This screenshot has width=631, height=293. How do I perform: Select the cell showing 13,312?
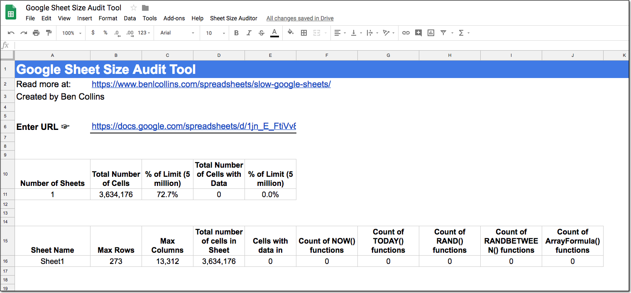[x=167, y=261]
